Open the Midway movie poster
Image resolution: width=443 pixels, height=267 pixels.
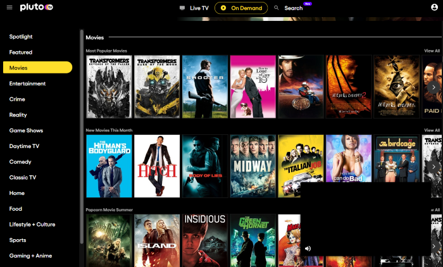[253, 166]
